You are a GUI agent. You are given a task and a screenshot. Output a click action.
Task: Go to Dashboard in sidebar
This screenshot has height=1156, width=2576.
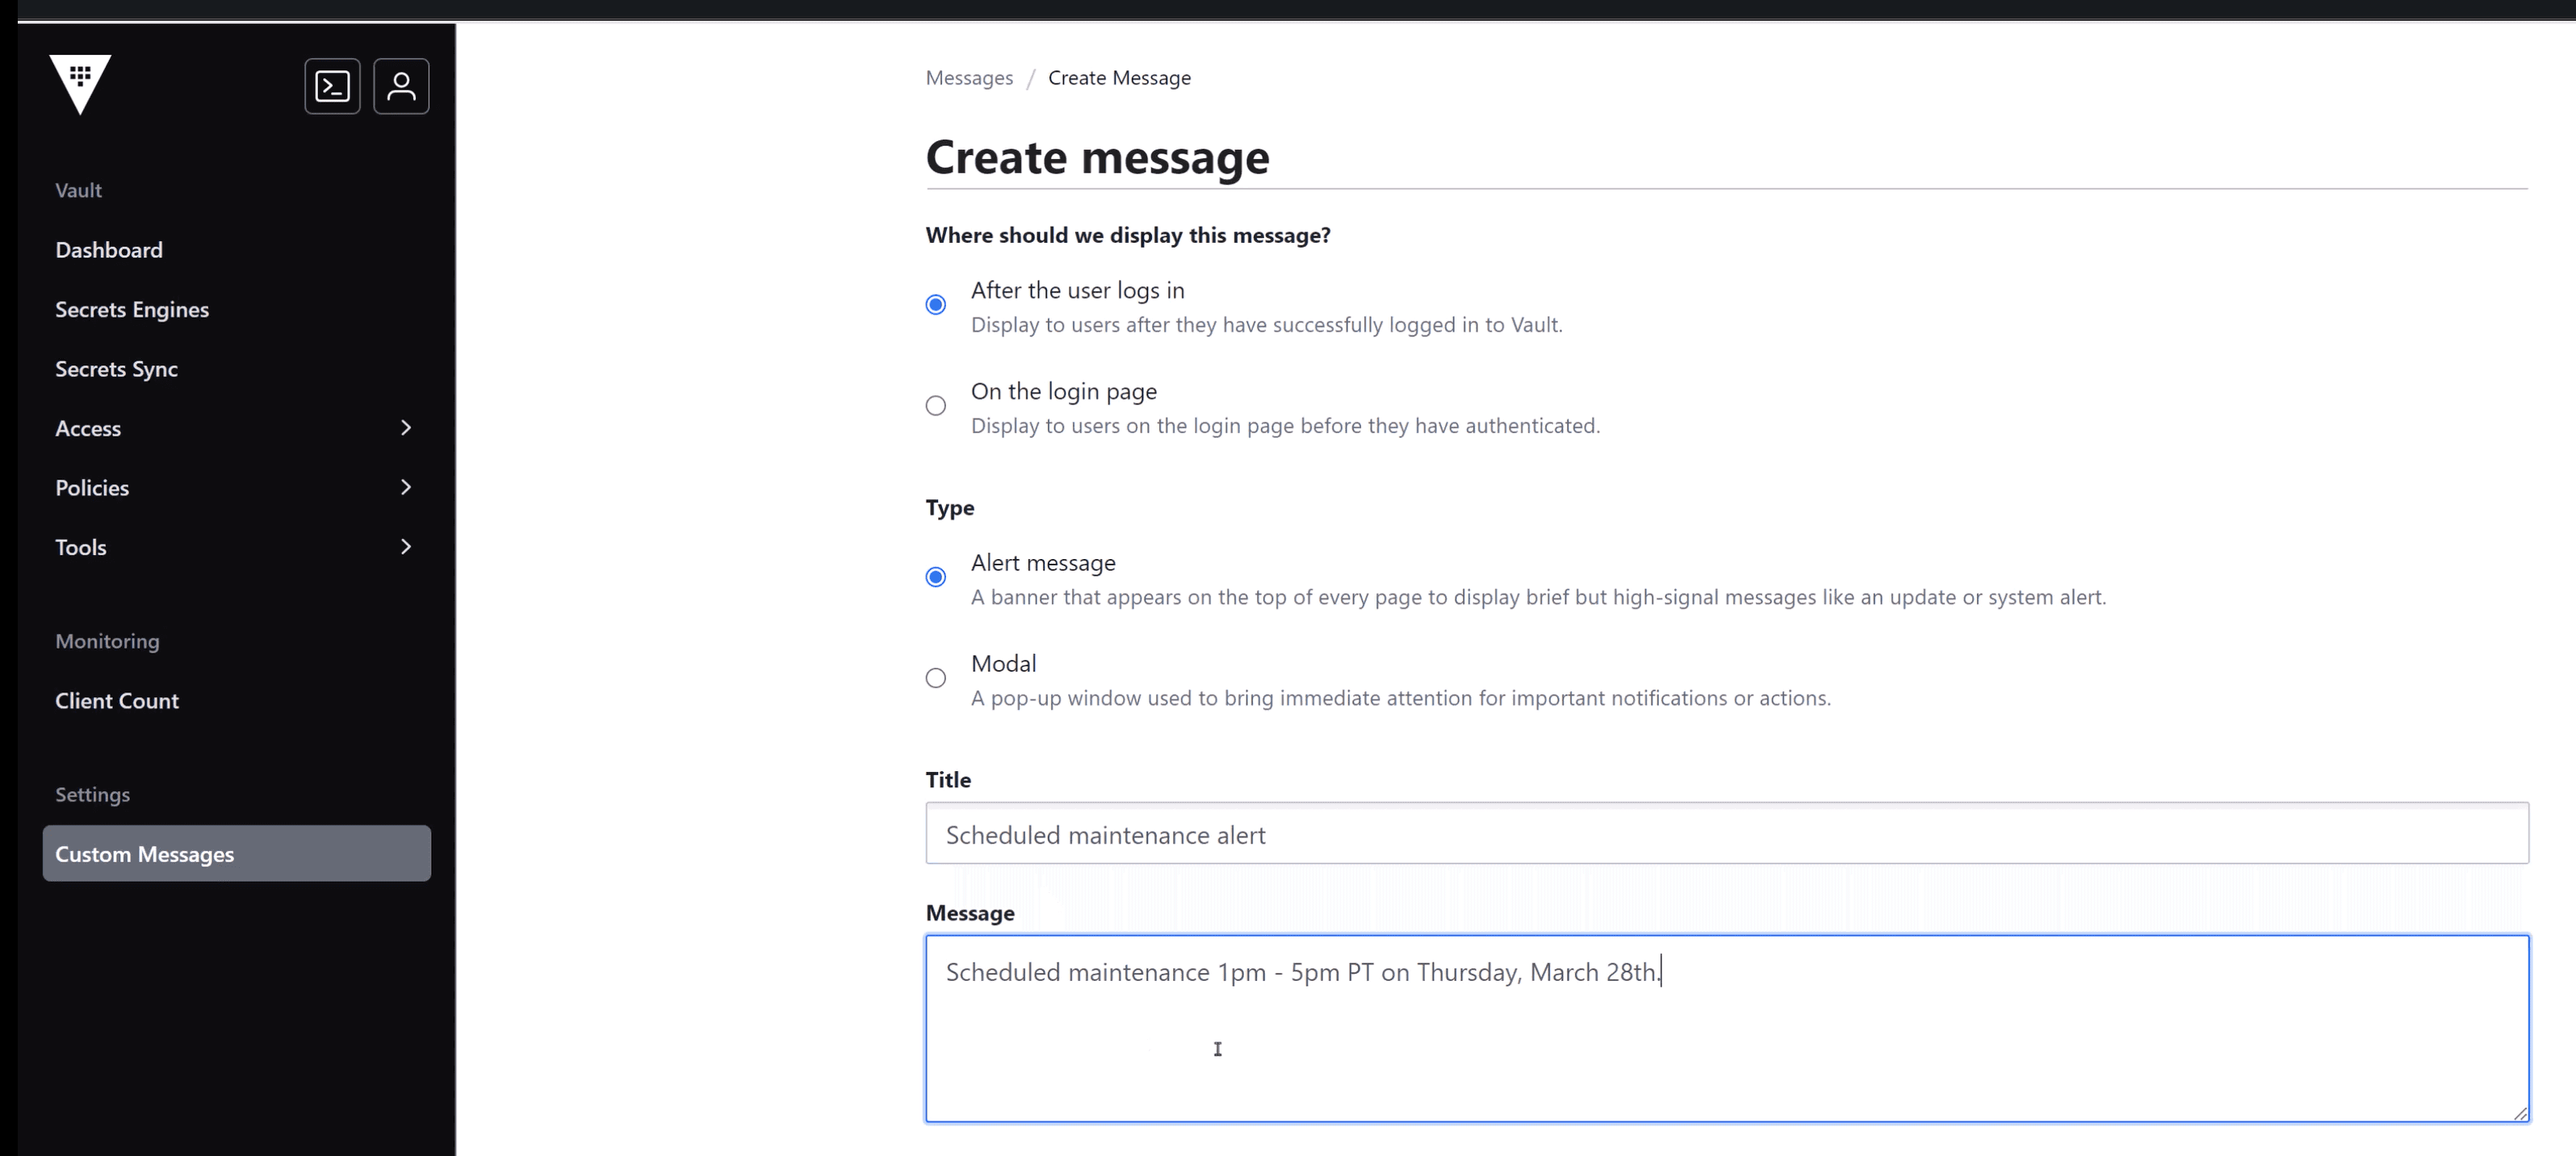click(x=109, y=250)
